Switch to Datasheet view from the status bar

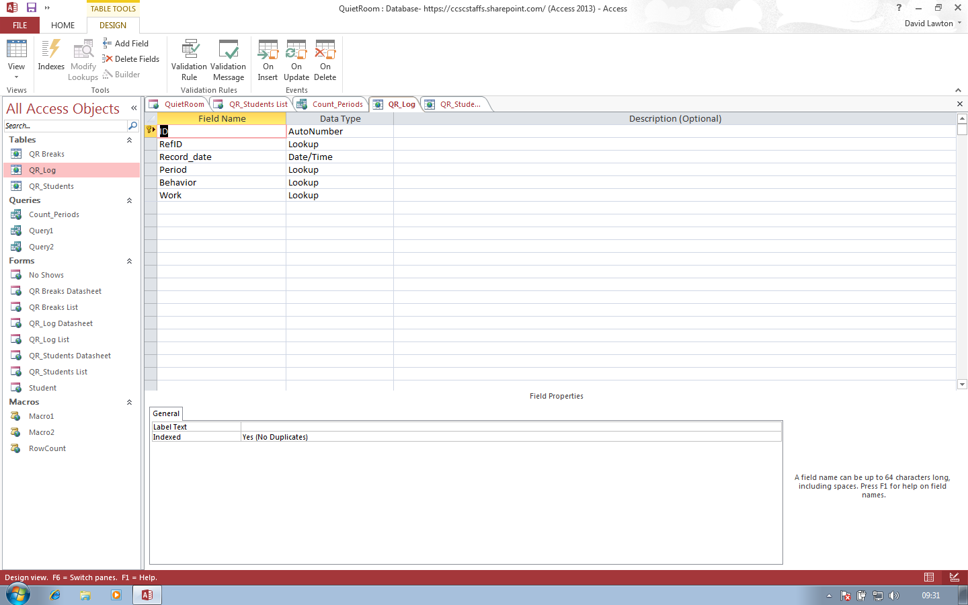[929, 577]
